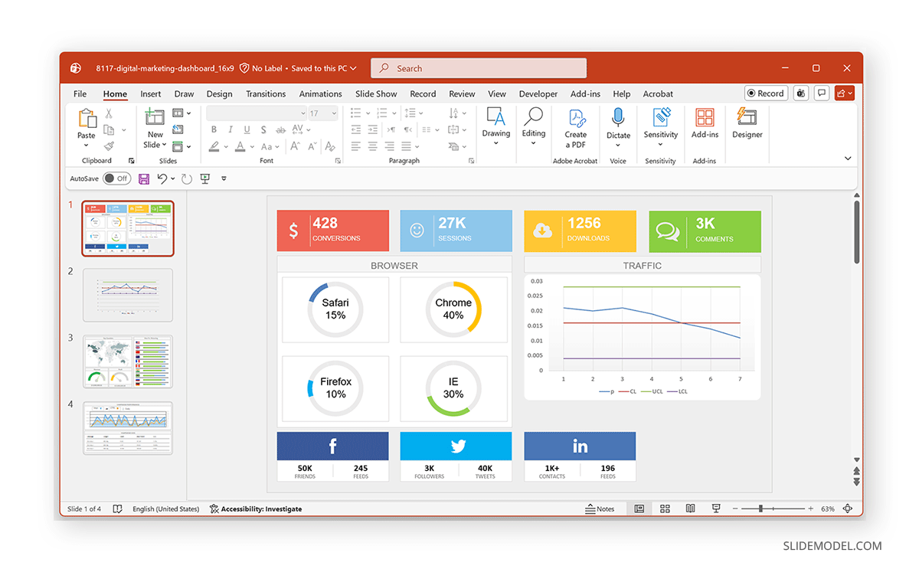Toggle Normal view button in status bar
Viewport: 919px width, 569px height.
click(x=639, y=509)
